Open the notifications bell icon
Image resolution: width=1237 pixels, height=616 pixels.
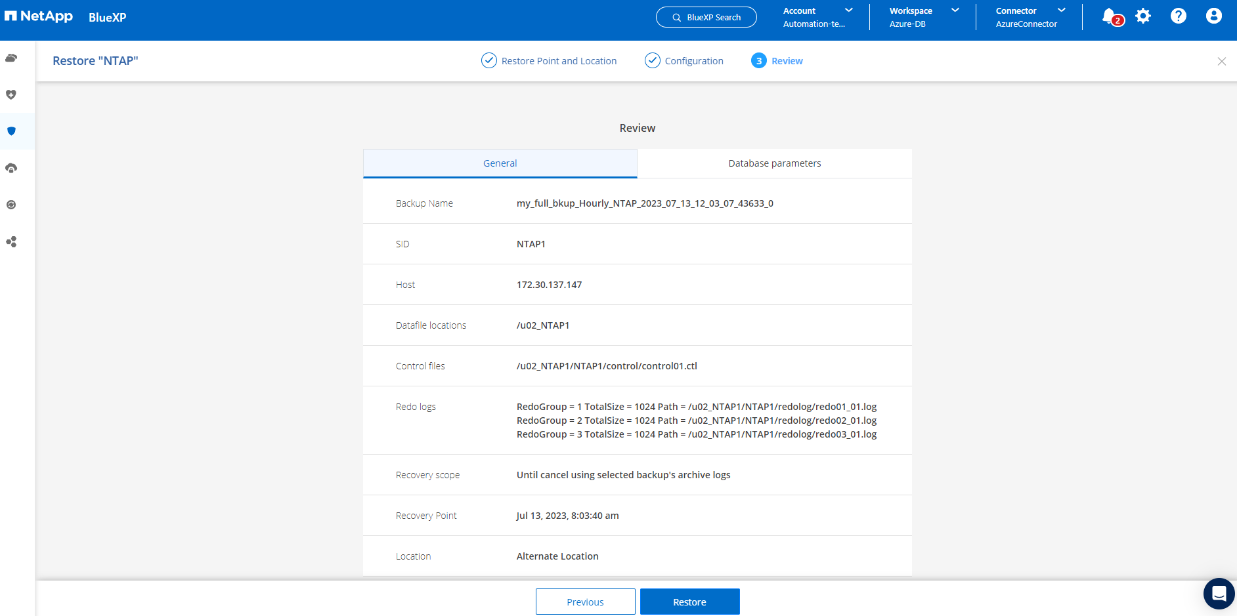pos(1110,16)
